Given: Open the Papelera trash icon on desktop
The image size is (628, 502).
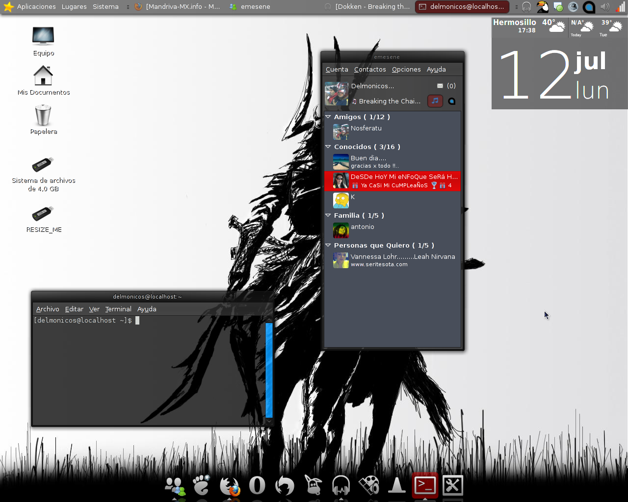Looking at the screenshot, I should tap(43, 116).
